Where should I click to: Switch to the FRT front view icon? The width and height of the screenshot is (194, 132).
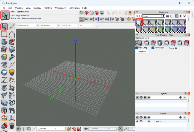112,19
